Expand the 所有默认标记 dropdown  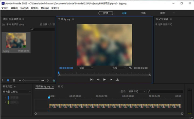click(x=17, y=92)
